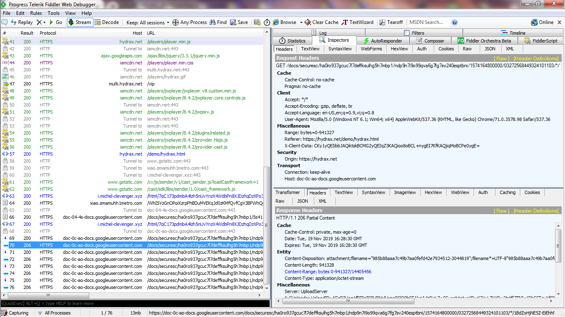Switch to the Timeline tab
This screenshot has width=565, height=317.
(x=513, y=33)
